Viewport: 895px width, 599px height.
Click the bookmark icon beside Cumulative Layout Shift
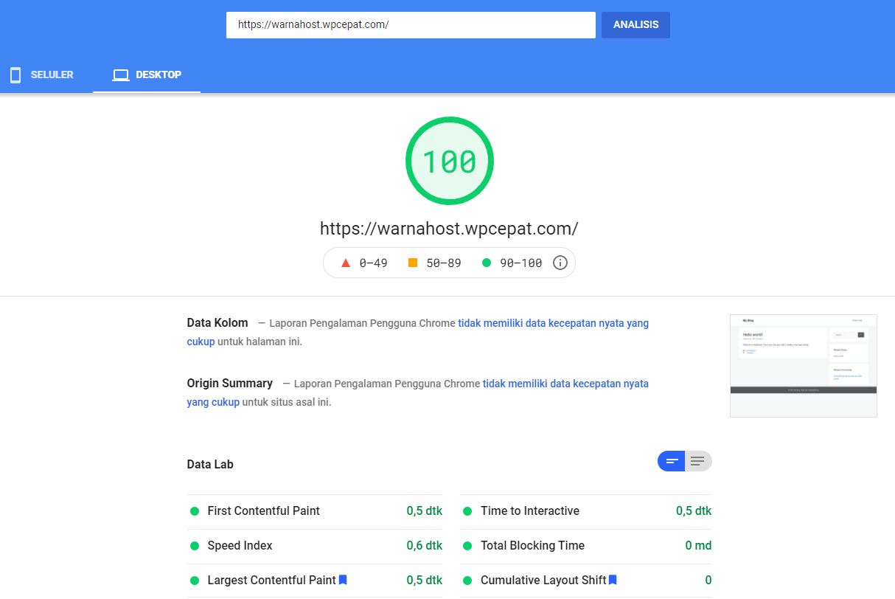click(x=613, y=580)
